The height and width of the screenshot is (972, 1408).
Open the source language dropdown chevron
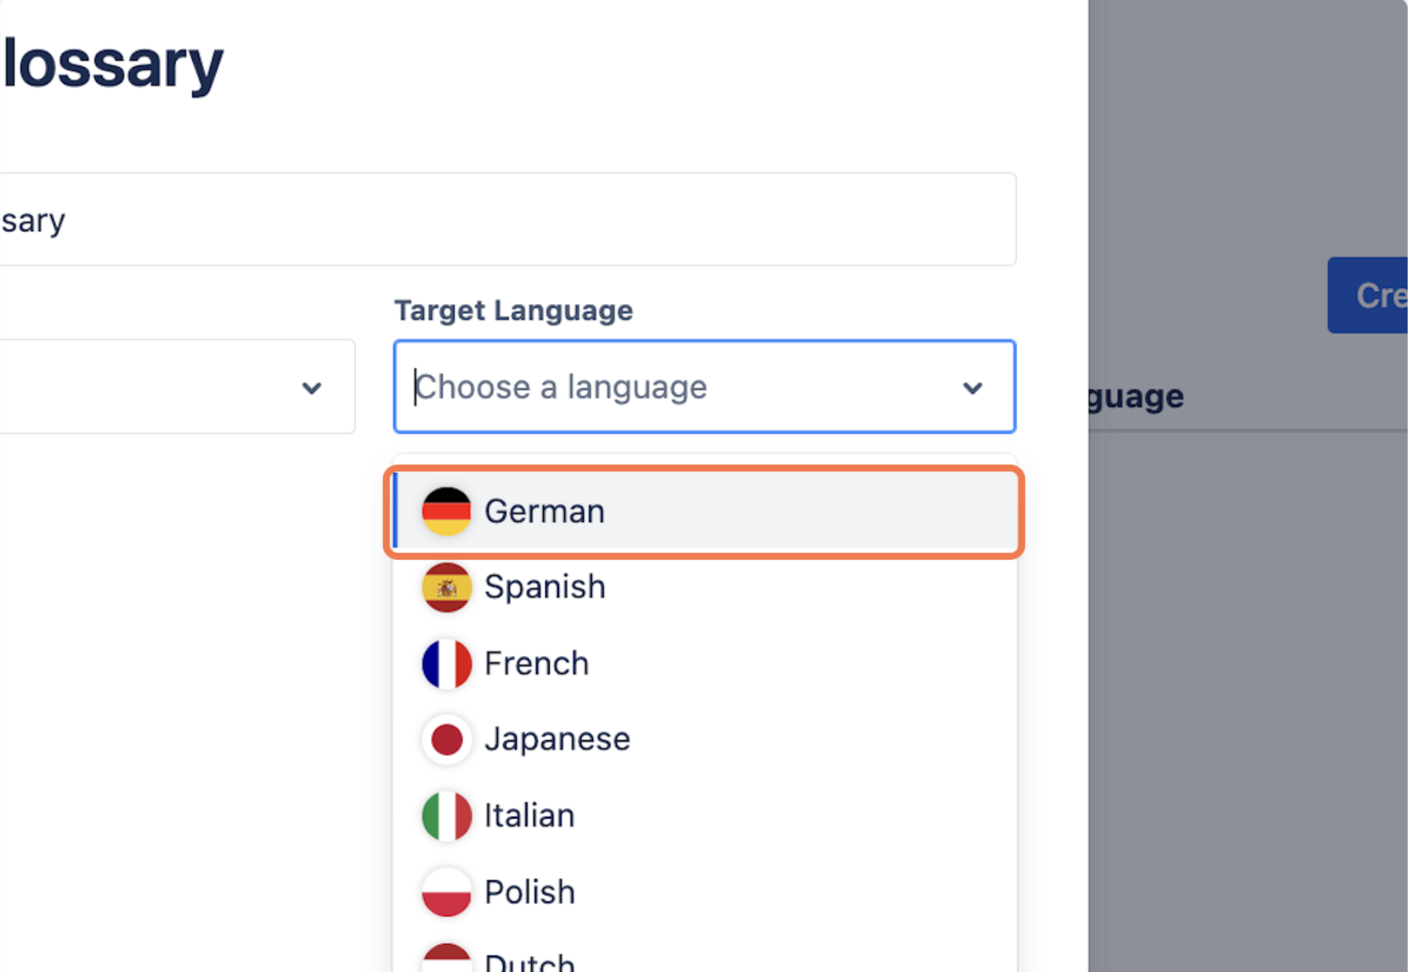312,387
